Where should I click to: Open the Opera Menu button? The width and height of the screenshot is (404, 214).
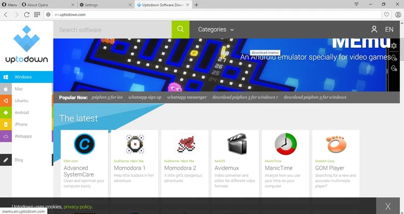(10, 5)
